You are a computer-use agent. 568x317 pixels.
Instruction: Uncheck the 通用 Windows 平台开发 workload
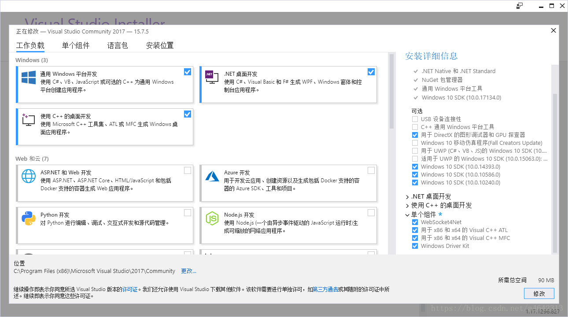pyautogui.click(x=188, y=72)
